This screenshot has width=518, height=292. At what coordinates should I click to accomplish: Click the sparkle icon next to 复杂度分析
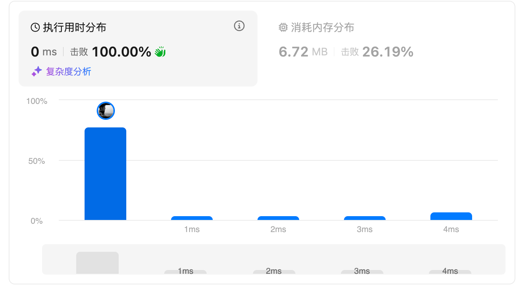pyautogui.click(x=36, y=71)
